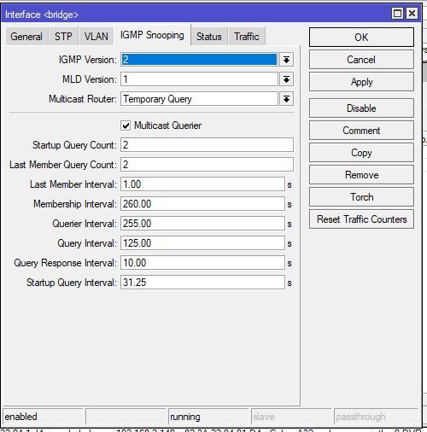Click the Query Interval field showing 125.00
The width and height of the screenshot is (427, 432).
click(202, 243)
